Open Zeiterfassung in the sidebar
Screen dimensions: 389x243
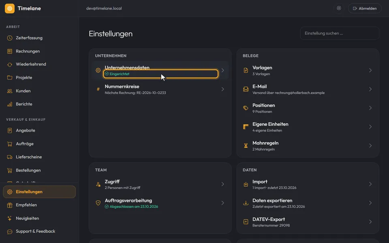point(39,38)
